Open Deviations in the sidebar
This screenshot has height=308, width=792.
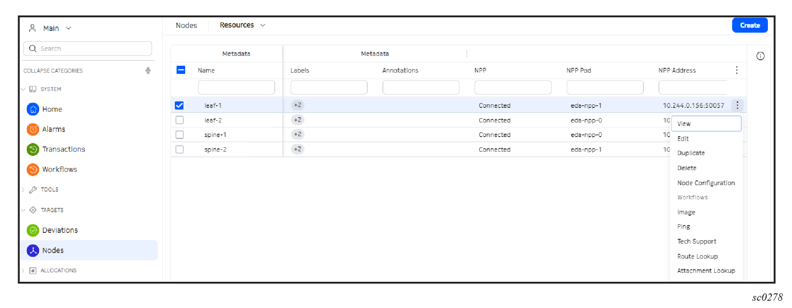(60, 230)
